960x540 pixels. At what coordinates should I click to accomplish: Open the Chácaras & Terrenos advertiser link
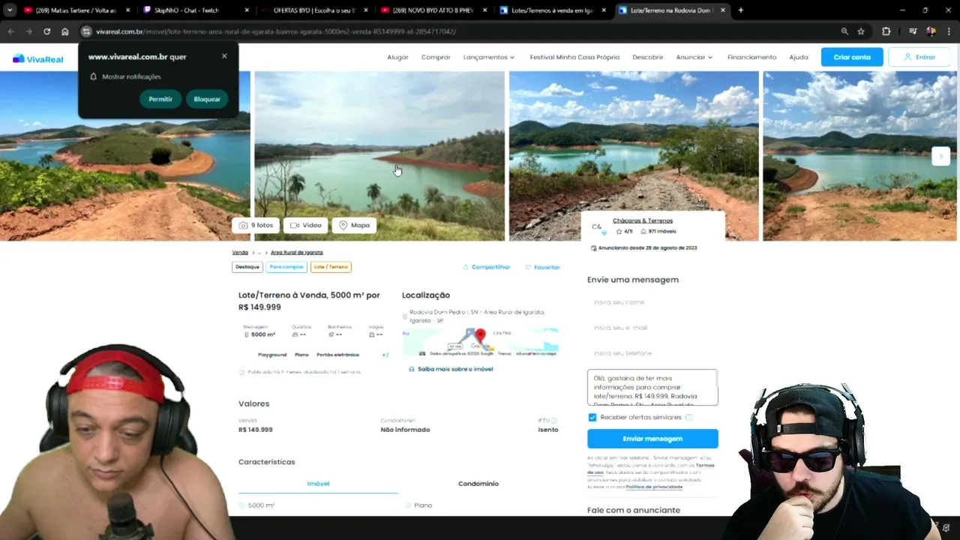click(x=643, y=220)
